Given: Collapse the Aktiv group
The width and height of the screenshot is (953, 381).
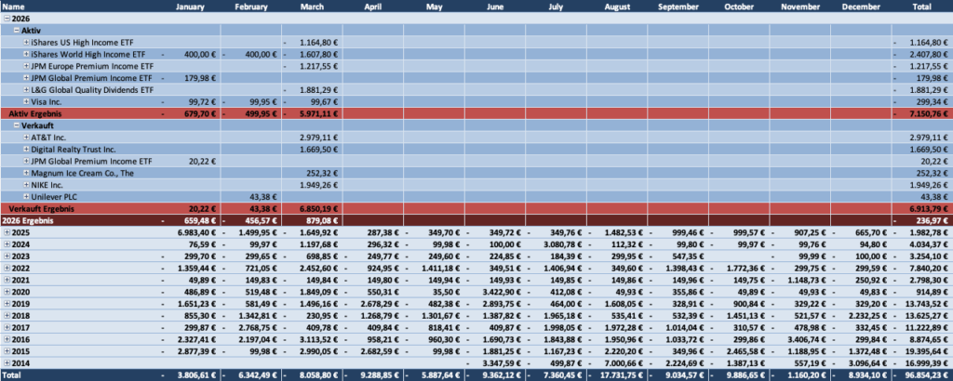Looking at the screenshot, I should point(16,31).
